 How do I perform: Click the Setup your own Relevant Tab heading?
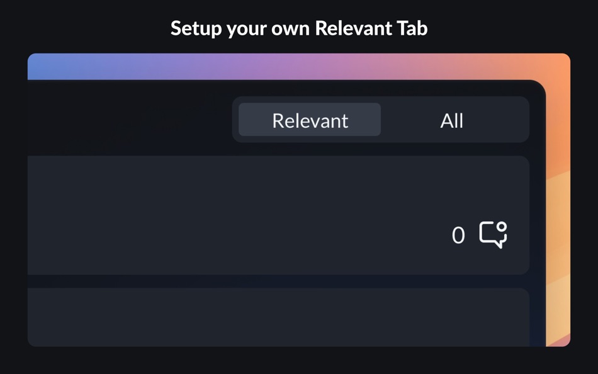298,28
